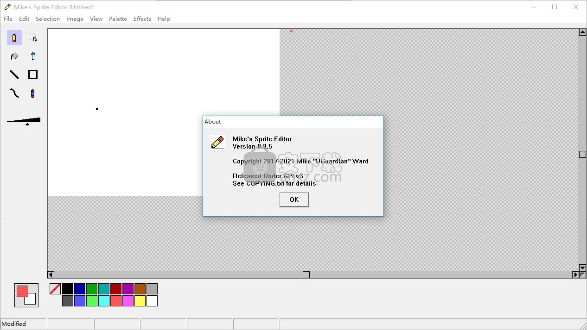
Task: Open the Effects menu
Action: coord(142,19)
